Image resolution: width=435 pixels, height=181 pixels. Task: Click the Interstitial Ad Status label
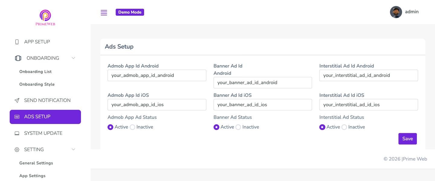(342, 117)
